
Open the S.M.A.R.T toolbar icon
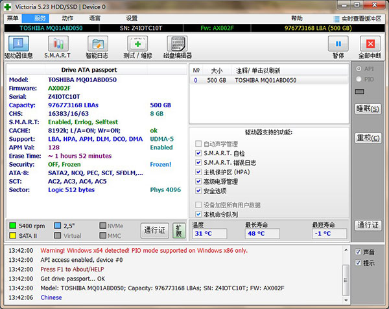click(57, 44)
